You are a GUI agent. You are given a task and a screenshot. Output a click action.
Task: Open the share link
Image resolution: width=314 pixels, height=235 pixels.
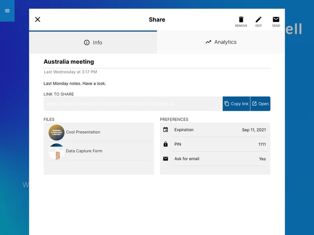click(260, 104)
